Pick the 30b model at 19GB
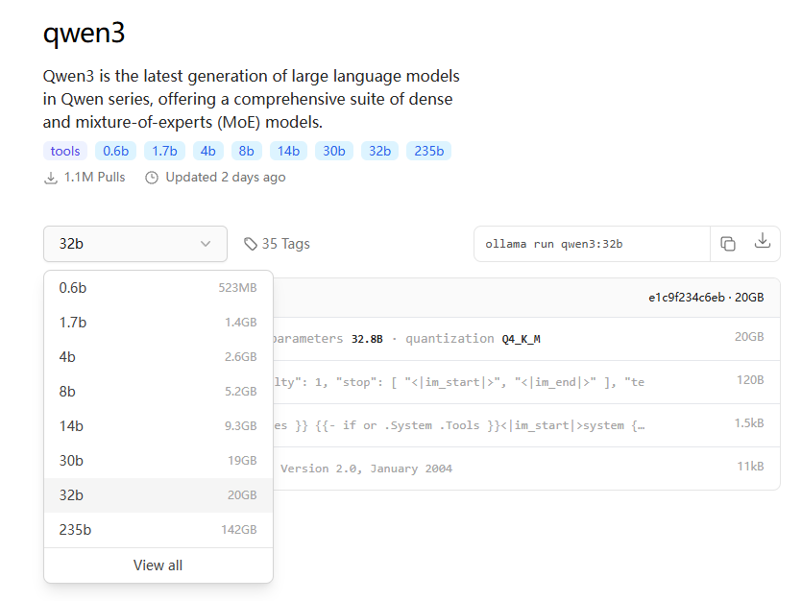 (x=158, y=461)
